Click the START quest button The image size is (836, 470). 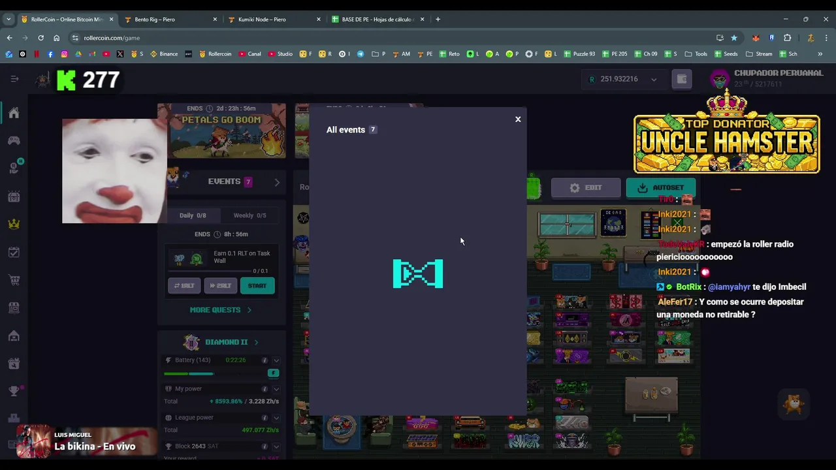257,286
